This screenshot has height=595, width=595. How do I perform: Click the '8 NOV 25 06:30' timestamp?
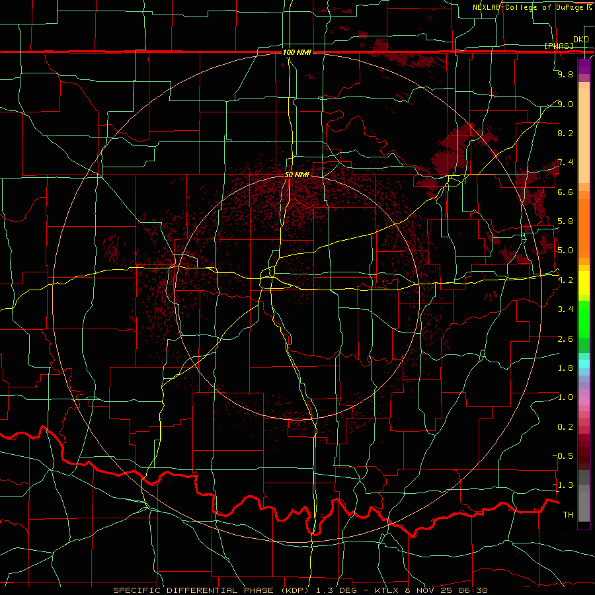tap(447, 590)
